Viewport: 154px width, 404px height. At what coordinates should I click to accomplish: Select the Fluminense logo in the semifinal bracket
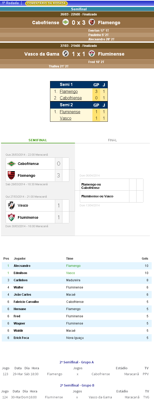point(11,217)
